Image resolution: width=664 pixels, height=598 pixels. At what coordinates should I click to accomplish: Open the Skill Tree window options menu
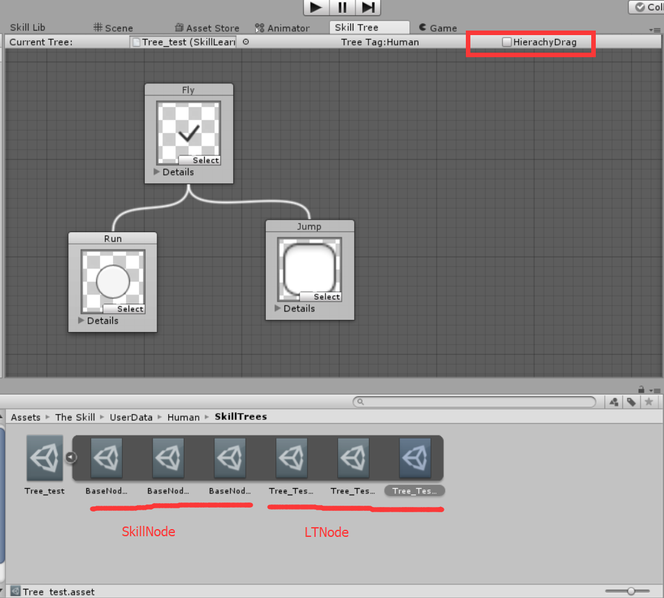click(655, 30)
